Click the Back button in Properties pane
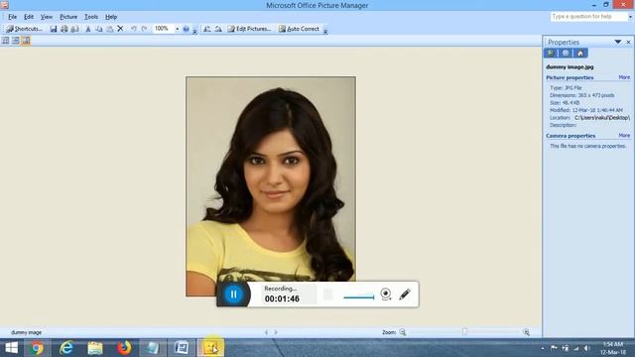 [551, 53]
